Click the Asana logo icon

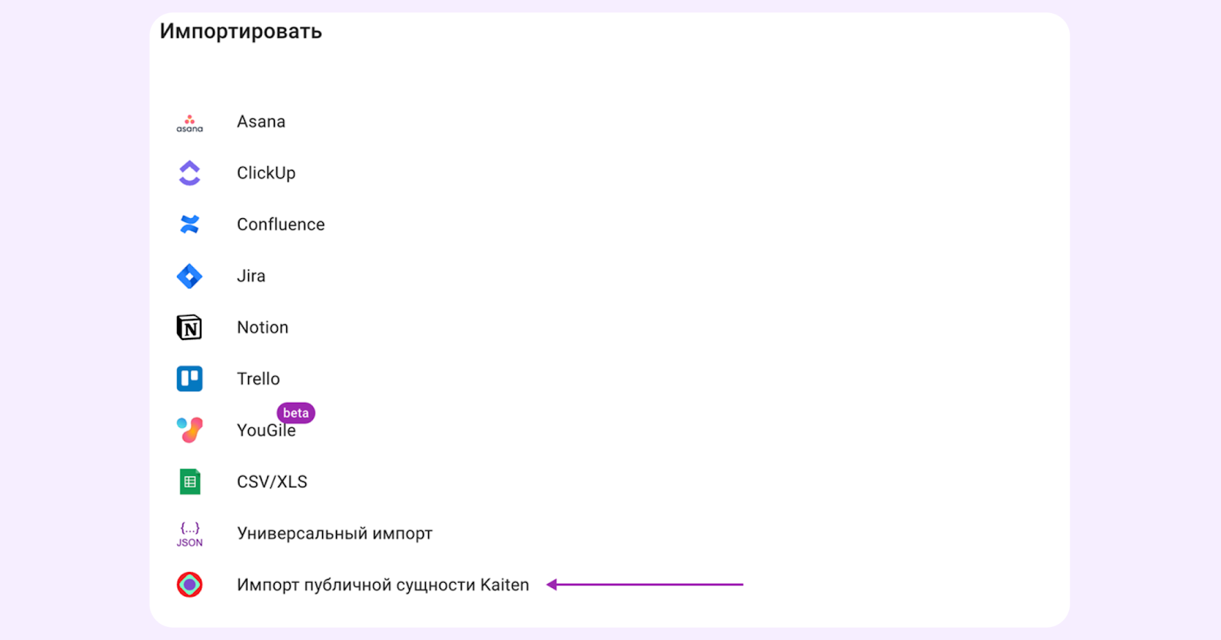pyautogui.click(x=189, y=122)
